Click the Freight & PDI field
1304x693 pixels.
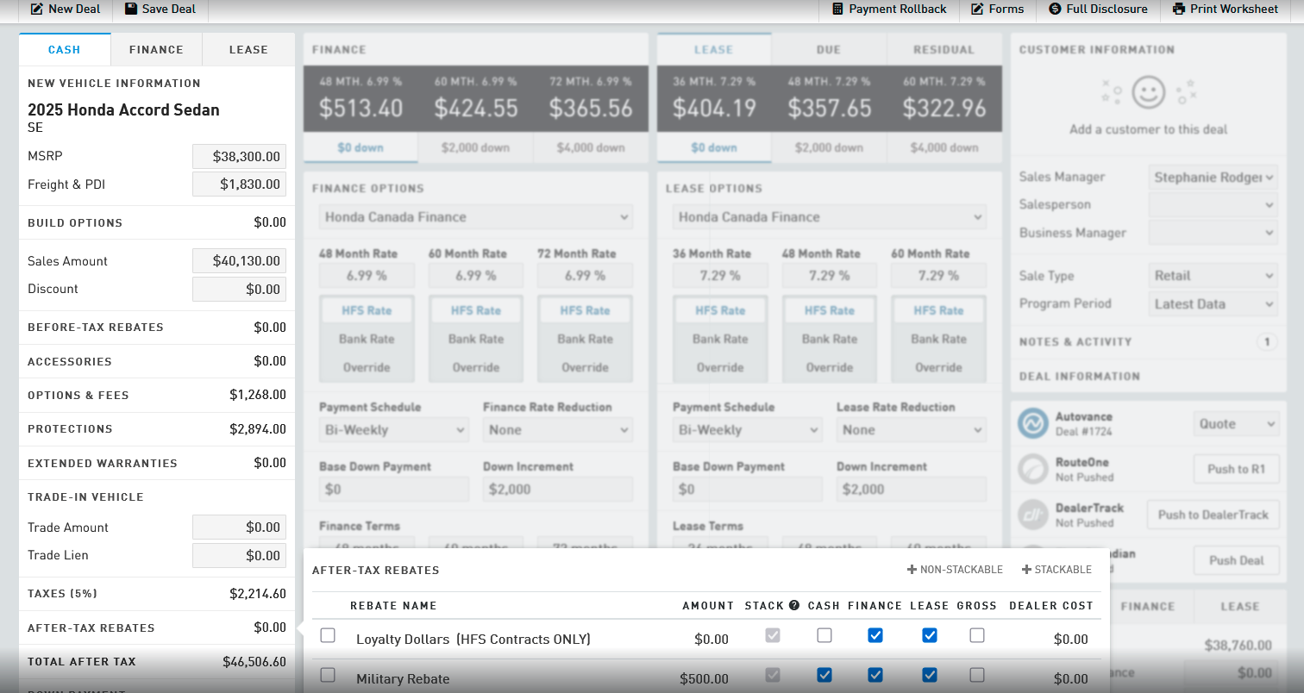pyautogui.click(x=239, y=184)
